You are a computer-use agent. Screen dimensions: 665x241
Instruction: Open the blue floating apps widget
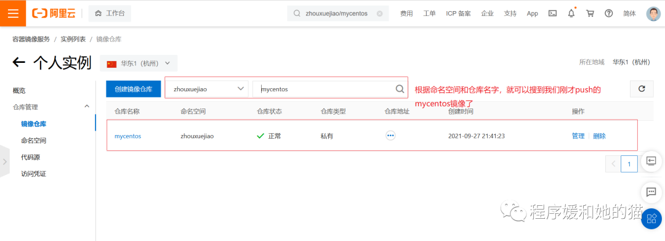tap(651, 219)
